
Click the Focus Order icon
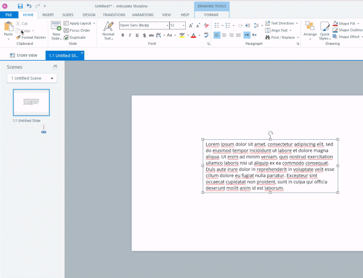click(x=66, y=30)
